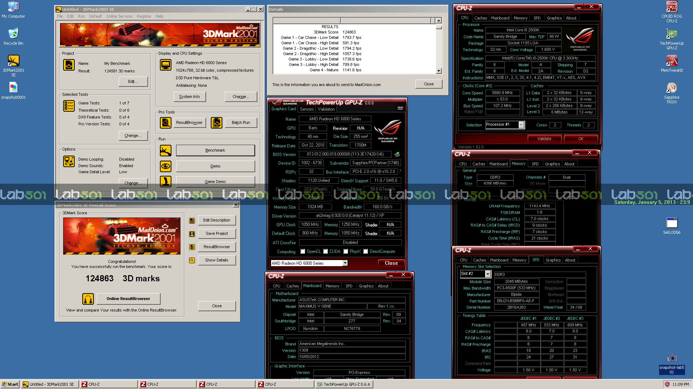This screenshot has width=693, height=389.
Task: Open the AMD Radeon HD 6800 Series GPU dropdown
Action: [345, 263]
